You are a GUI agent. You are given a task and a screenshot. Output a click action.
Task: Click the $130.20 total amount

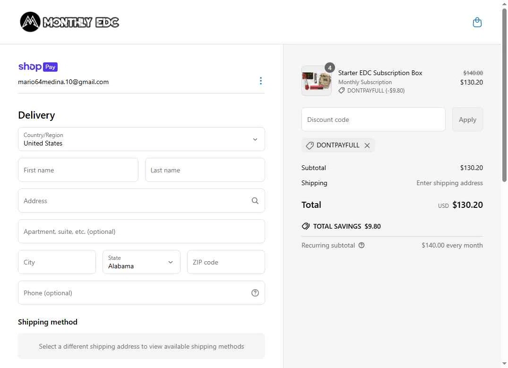coord(467,205)
